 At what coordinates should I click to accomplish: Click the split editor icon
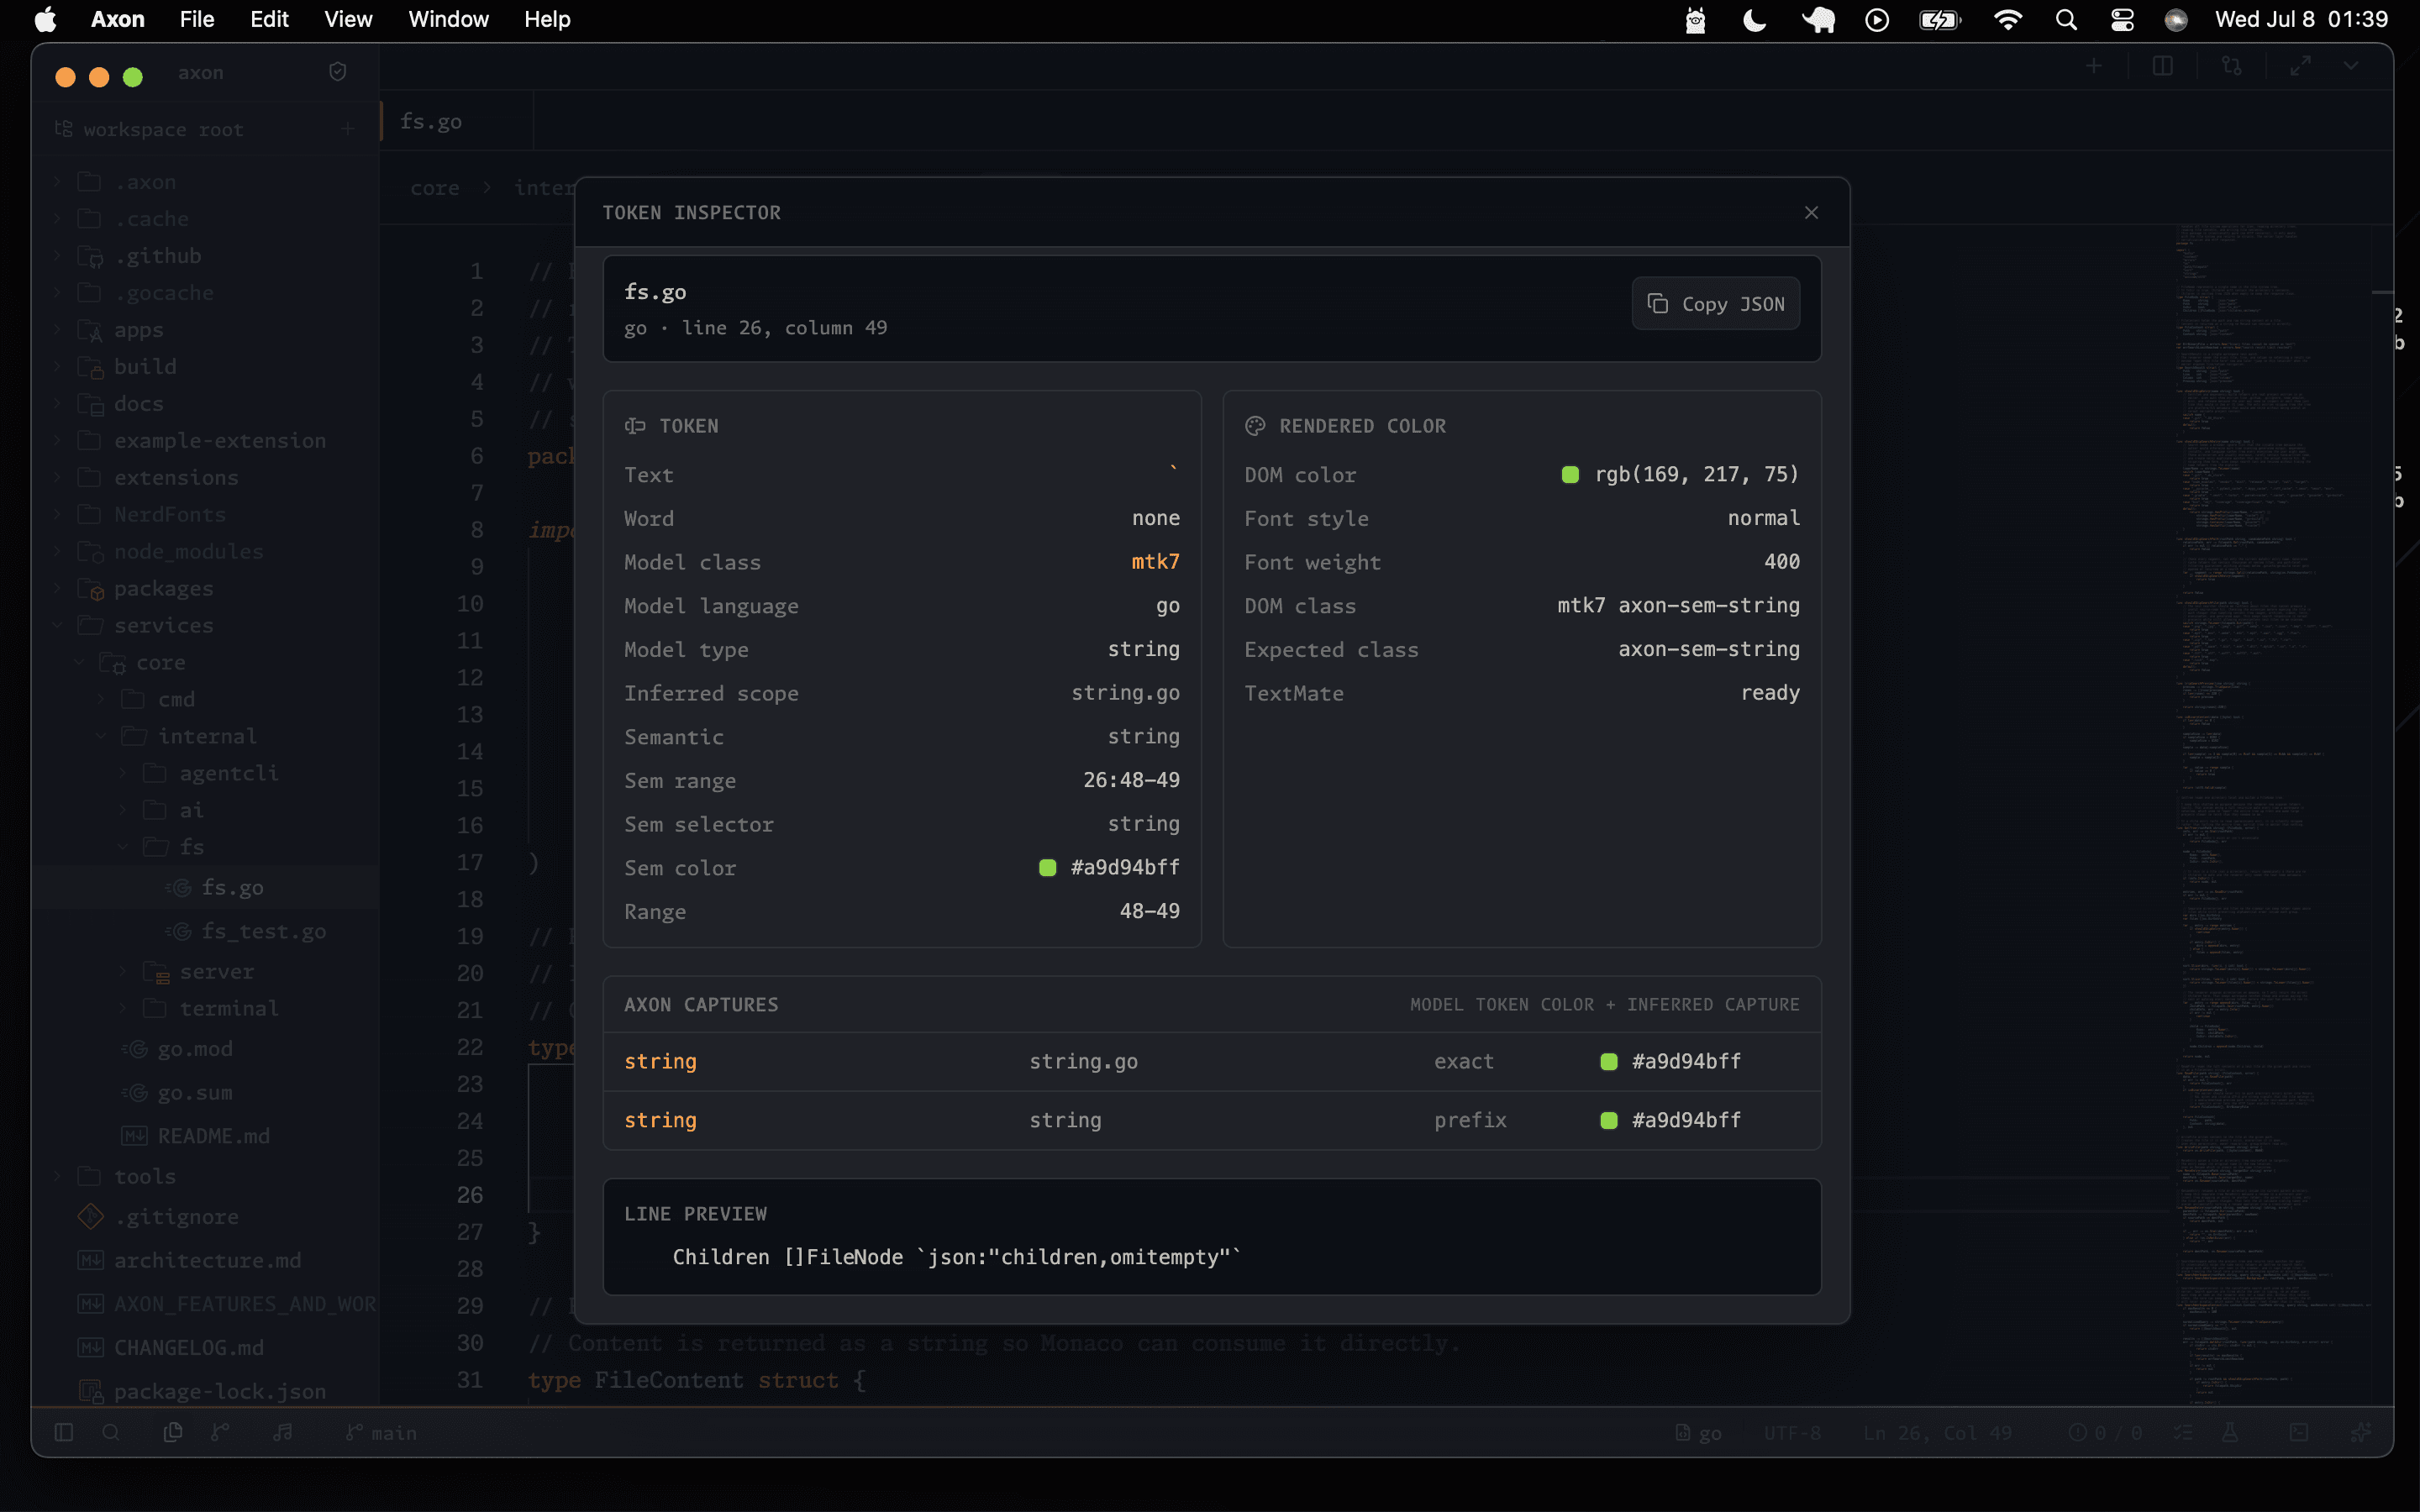(2162, 66)
